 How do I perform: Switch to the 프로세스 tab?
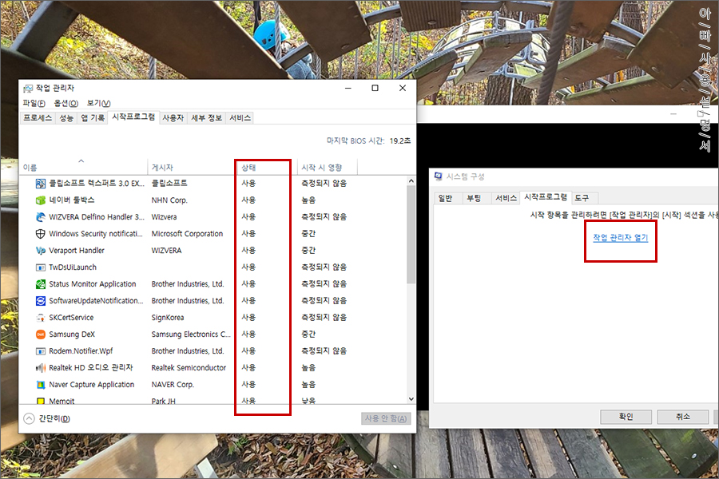[38, 118]
